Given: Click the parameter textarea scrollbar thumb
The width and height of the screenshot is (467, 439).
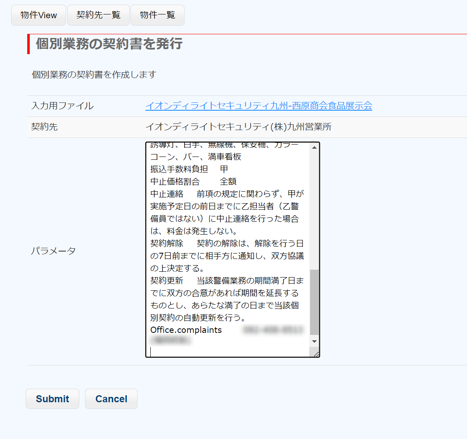Looking at the screenshot, I should [314, 301].
